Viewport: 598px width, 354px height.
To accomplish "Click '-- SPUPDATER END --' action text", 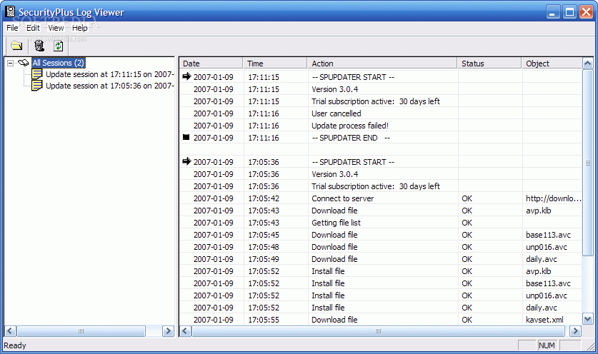I will click(351, 138).
